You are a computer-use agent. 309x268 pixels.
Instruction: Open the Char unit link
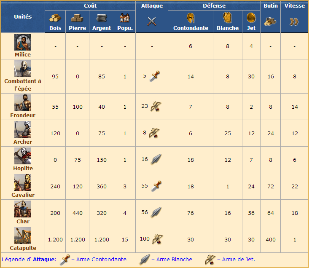click(x=23, y=221)
